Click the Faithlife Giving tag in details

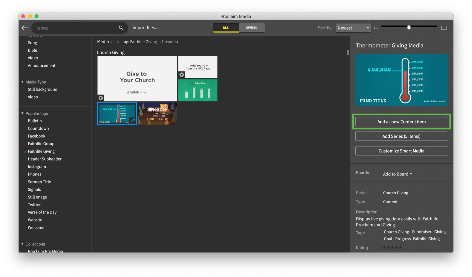point(426,239)
